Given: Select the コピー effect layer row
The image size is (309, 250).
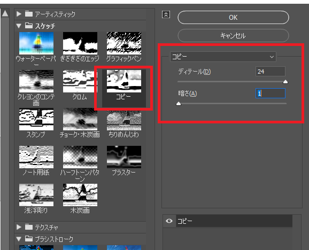Looking at the screenshot, I should pos(234,221).
